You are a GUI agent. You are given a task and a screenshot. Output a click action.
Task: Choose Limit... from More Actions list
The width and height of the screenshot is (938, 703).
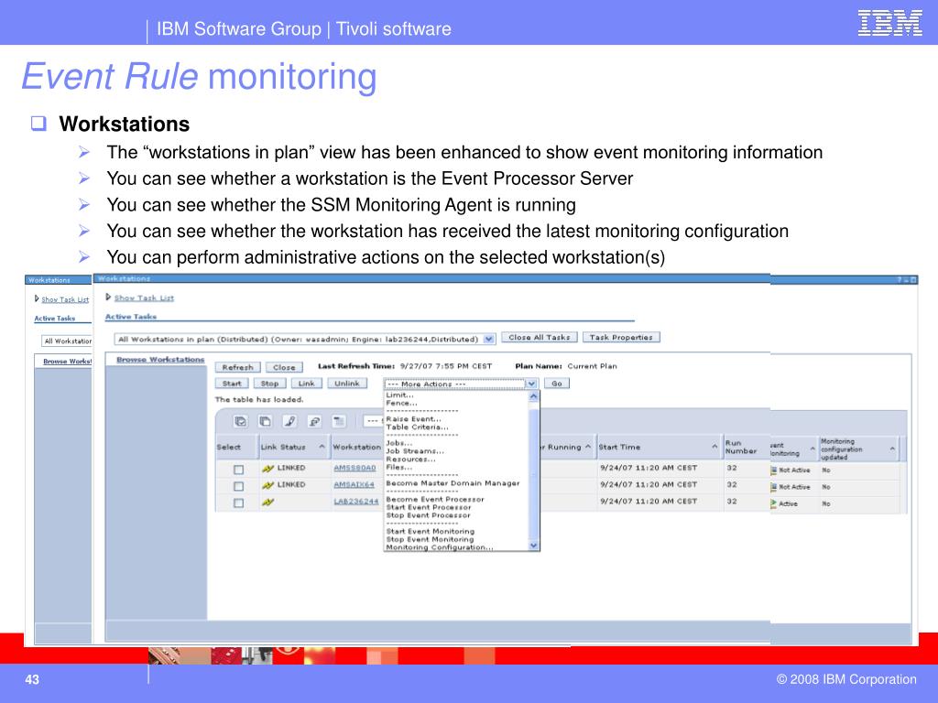(399, 395)
